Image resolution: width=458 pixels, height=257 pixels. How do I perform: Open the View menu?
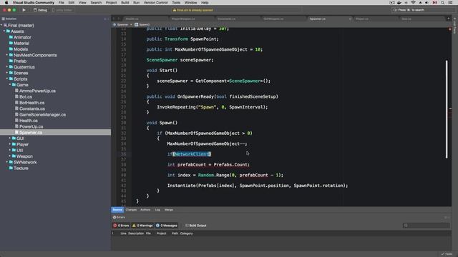coord(82,3)
